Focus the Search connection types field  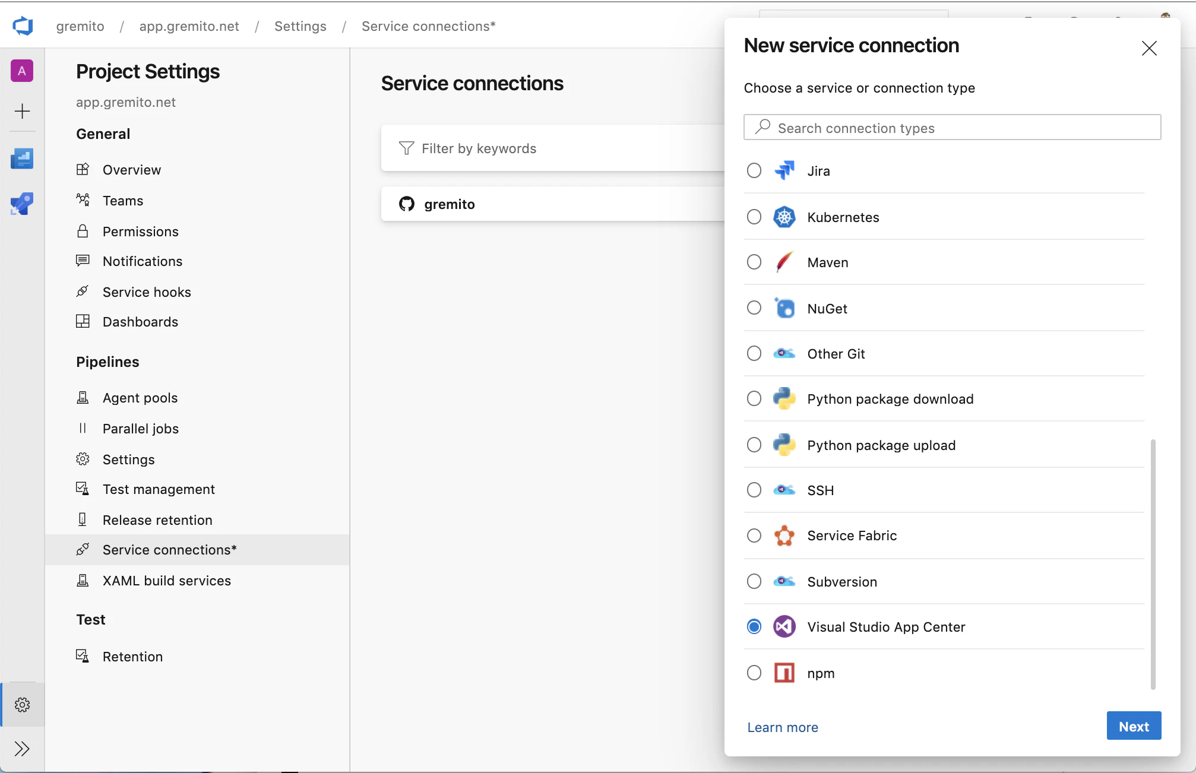[952, 127]
